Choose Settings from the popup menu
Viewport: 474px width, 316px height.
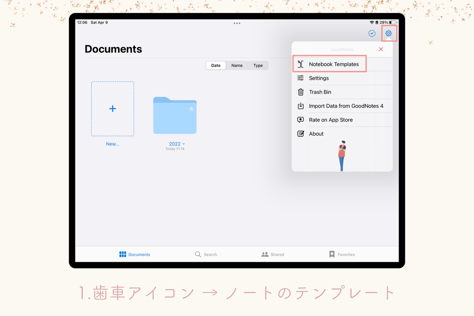(319, 78)
